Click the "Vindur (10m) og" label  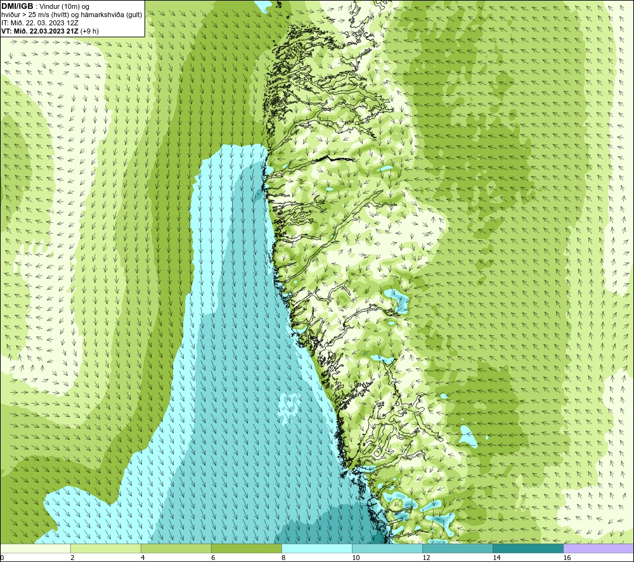click(x=64, y=7)
